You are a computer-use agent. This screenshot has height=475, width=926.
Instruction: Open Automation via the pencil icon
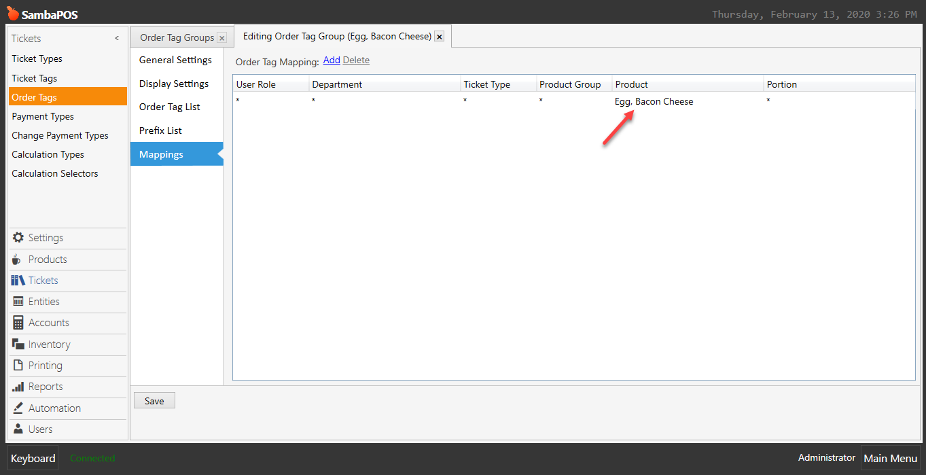click(18, 408)
